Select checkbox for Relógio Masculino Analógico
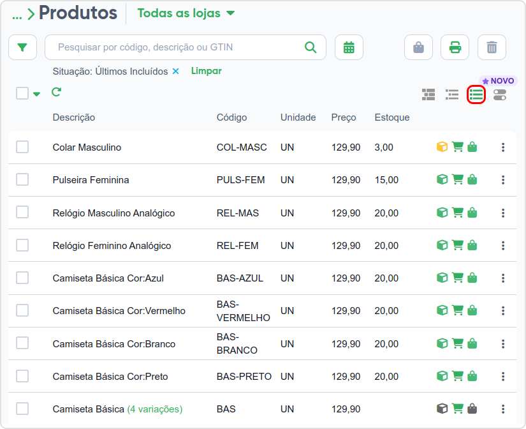Viewport: 526px width, 429px height. (x=22, y=213)
